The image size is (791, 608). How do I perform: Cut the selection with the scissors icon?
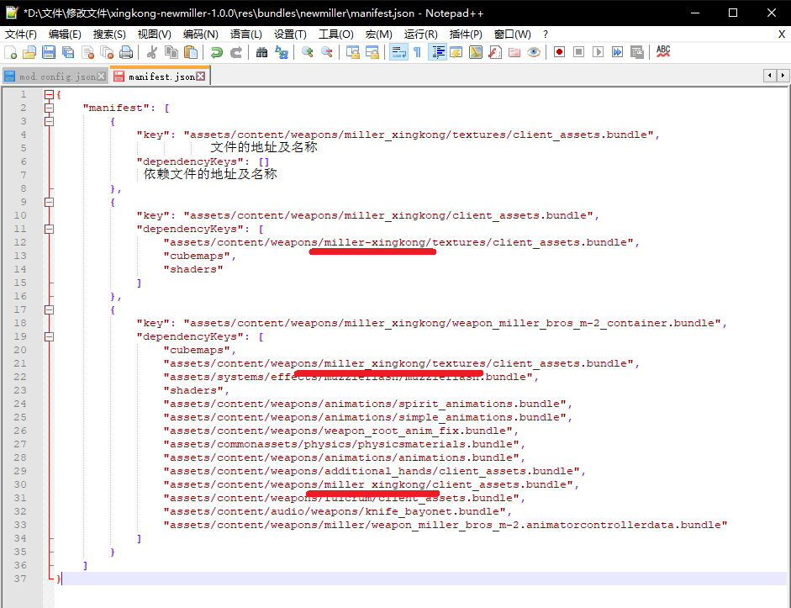[152, 52]
